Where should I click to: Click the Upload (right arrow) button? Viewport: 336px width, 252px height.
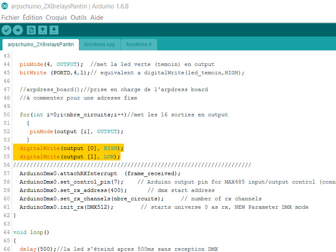(x=18, y=30)
